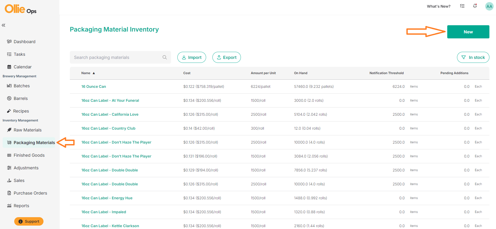496x229 pixels.
Task: Click the Ollie Ops logo
Action: [x=21, y=9]
